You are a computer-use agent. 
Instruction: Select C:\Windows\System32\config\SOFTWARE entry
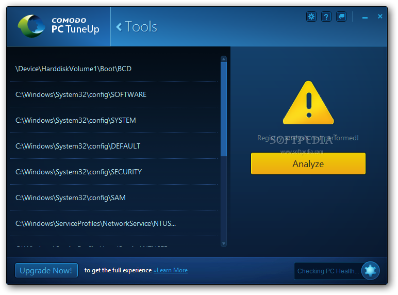click(114, 94)
